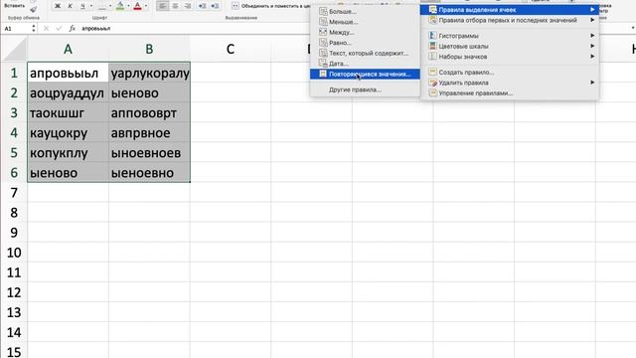Click the fx insert function icon

[72, 29]
